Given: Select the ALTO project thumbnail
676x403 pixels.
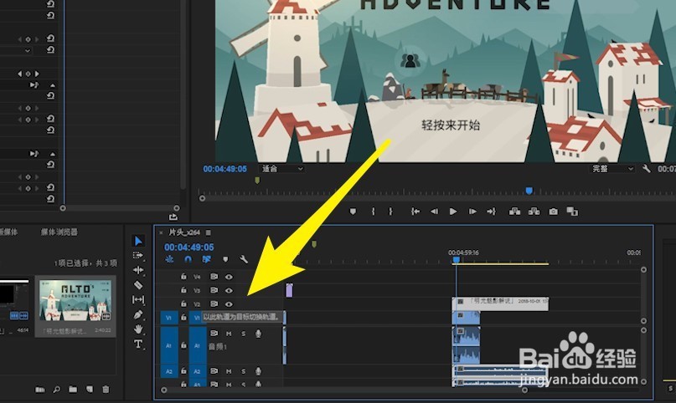Looking at the screenshot, I should (x=75, y=300).
